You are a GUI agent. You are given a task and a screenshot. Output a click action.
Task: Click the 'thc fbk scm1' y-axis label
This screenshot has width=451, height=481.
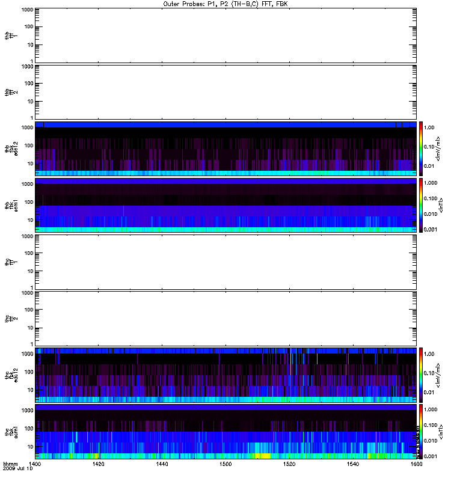[x=11, y=432]
